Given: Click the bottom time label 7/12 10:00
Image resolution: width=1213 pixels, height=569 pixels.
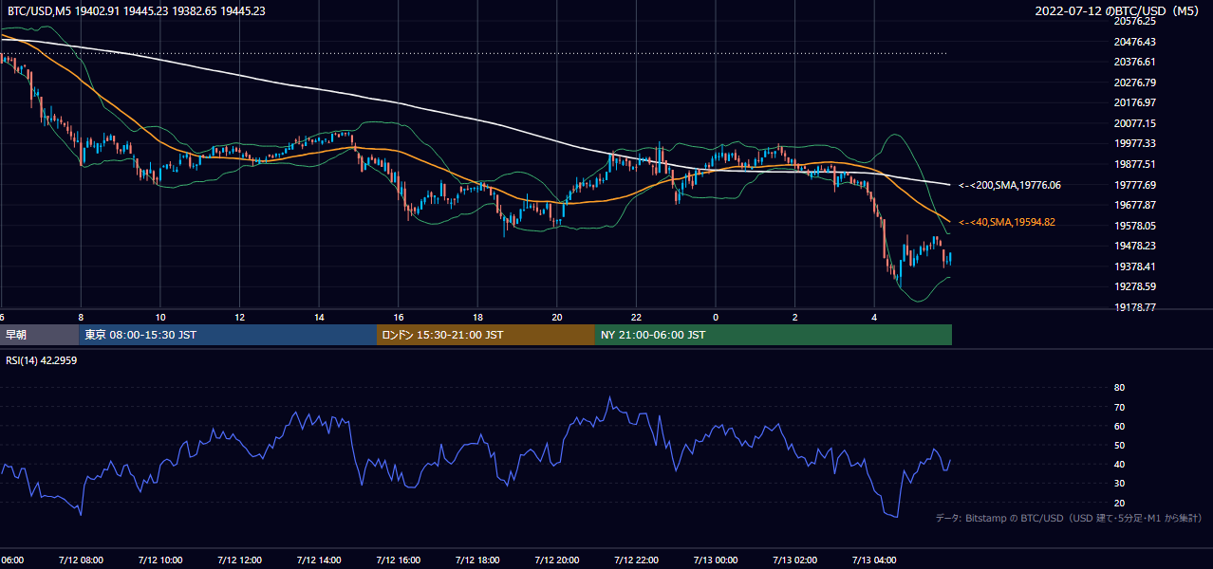Looking at the screenshot, I should 159,560.
